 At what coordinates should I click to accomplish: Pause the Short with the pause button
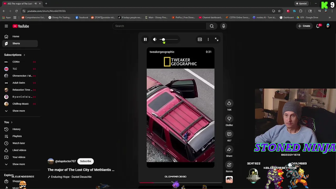[x=145, y=39]
